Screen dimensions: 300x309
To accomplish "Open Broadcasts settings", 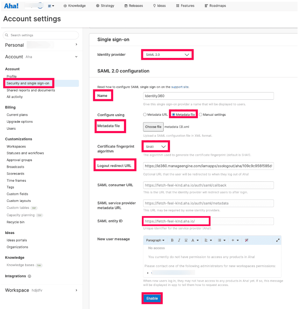I will 15,167.
